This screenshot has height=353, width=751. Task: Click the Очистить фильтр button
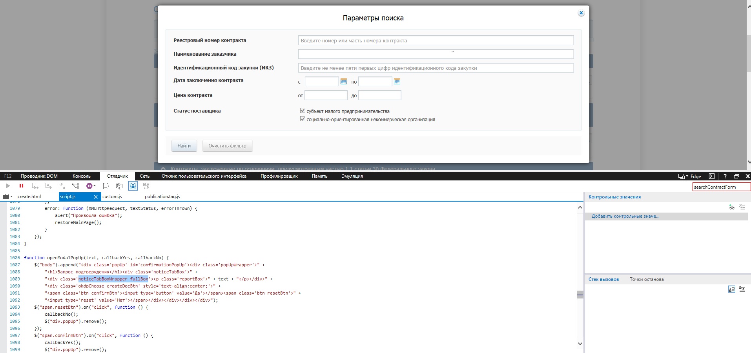tap(227, 146)
